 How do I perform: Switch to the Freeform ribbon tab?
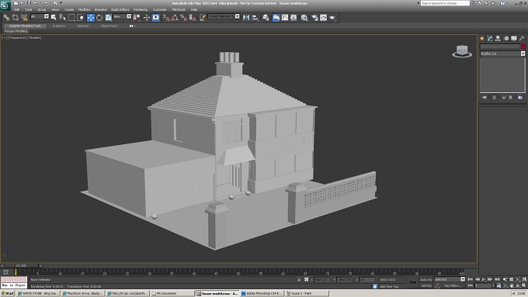pyautogui.click(x=58, y=26)
